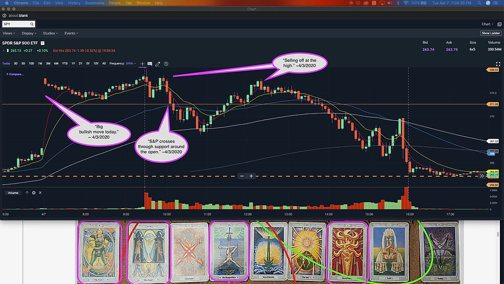Click the grey checkmark circle icon

[166, 64]
